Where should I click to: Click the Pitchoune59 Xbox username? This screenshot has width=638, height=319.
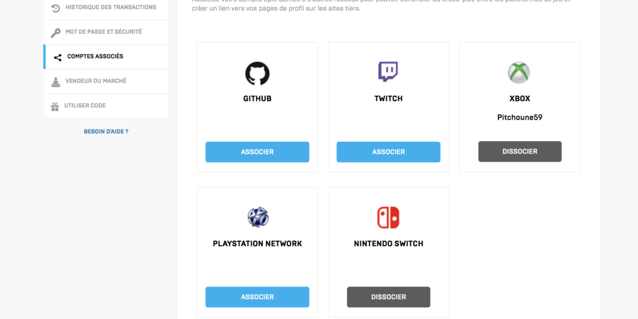520,118
